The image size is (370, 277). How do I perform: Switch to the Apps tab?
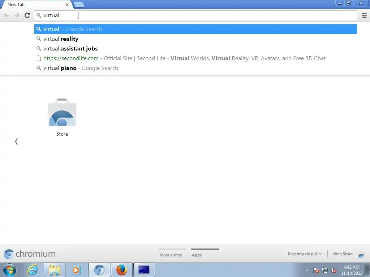tap(205, 253)
